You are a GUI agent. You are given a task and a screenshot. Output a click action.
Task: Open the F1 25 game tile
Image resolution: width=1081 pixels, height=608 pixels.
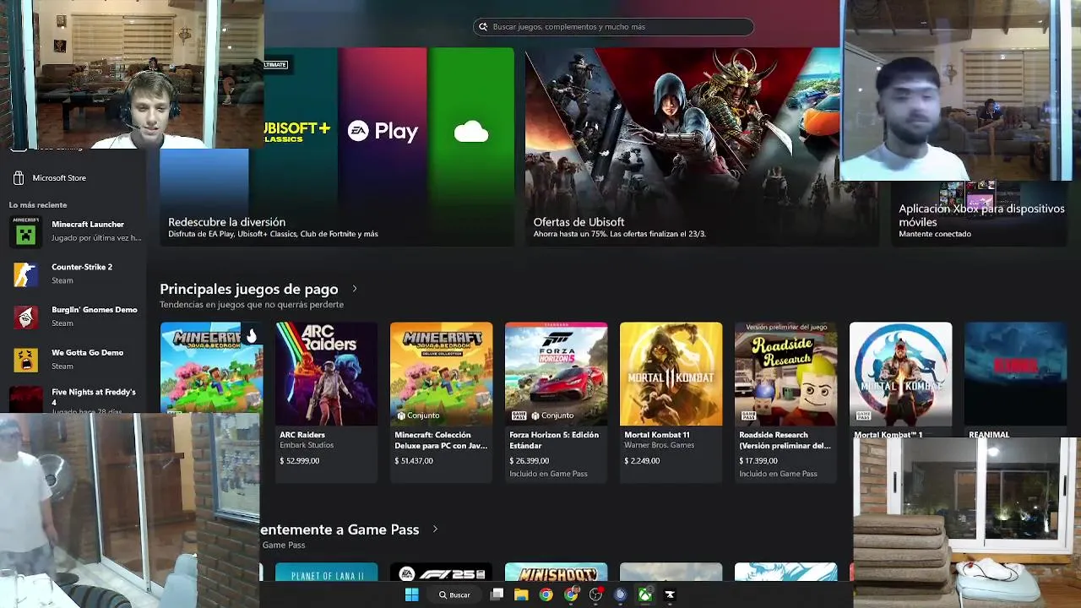point(441,573)
